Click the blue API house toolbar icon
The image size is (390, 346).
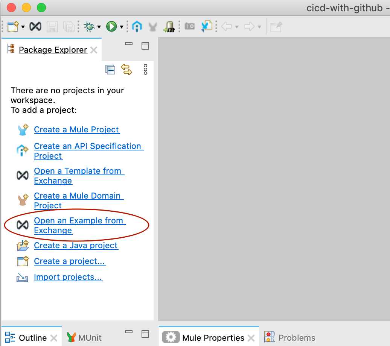137,26
